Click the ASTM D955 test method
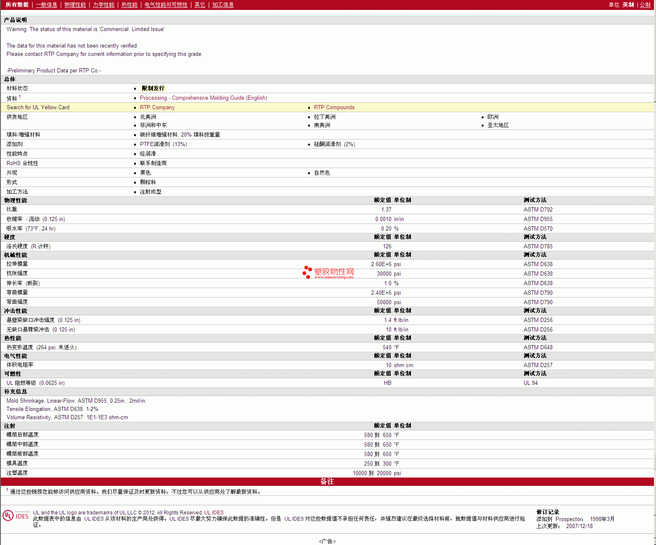Viewport: 656px width, 545px height. pyautogui.click(x=538, y=219)
